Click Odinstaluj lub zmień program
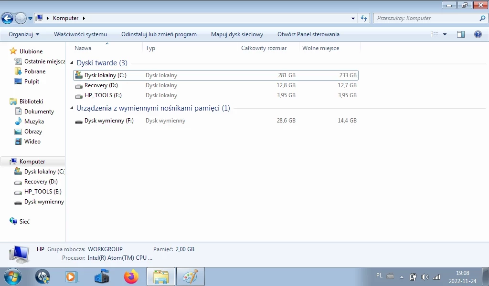This screenshot has width=489, height=286. (x=159, y=34)
